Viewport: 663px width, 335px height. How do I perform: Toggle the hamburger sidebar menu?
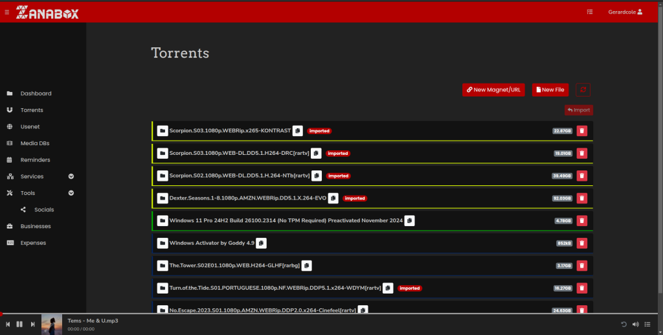[x=6, y=12]
